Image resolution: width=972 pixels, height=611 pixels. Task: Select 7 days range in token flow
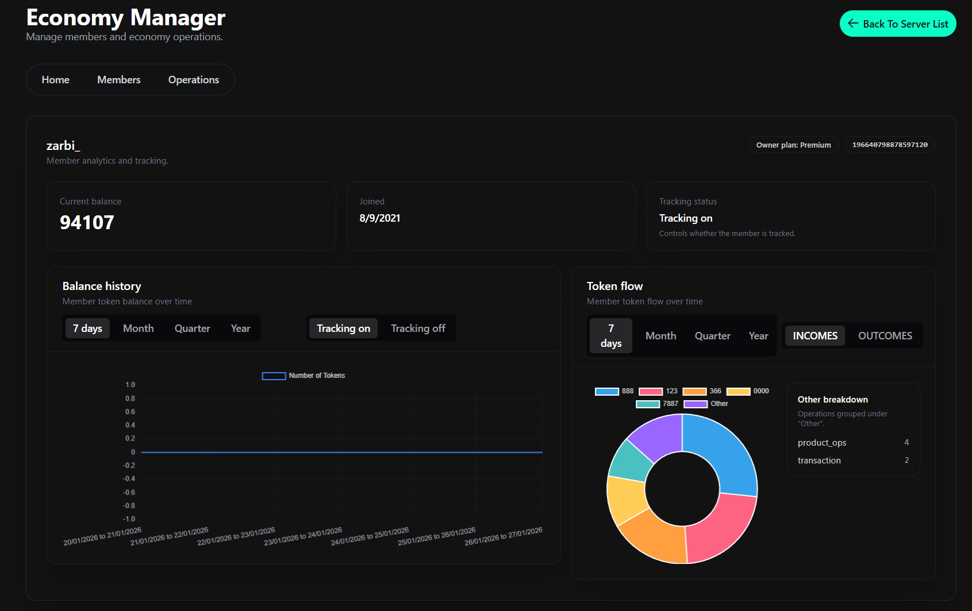[610, 335]
